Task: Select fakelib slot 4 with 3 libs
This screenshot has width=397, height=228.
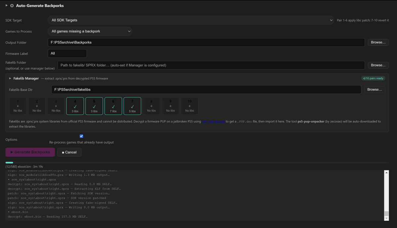Action: [x=75, y=106]
